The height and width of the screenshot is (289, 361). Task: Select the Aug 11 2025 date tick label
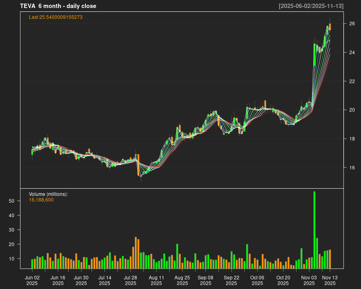pos(156,280)
